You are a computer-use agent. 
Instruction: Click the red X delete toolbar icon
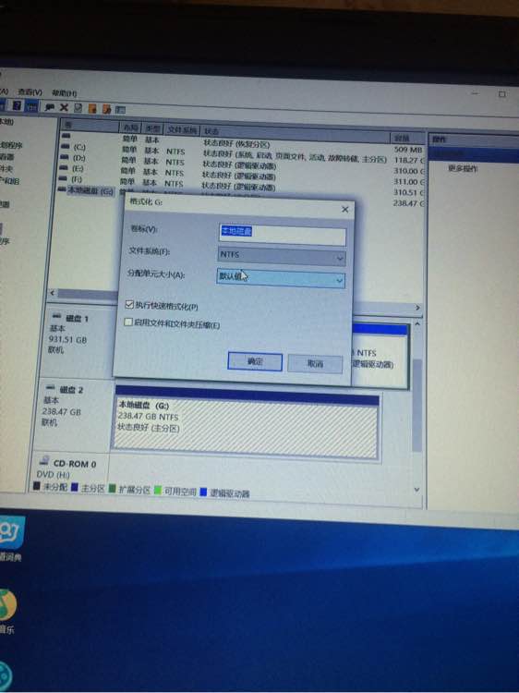tap(64, 107)
